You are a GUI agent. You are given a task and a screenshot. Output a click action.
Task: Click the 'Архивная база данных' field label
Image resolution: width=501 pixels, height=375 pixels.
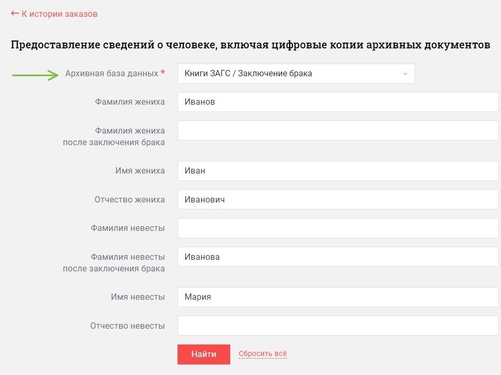[x=112, y=74]
